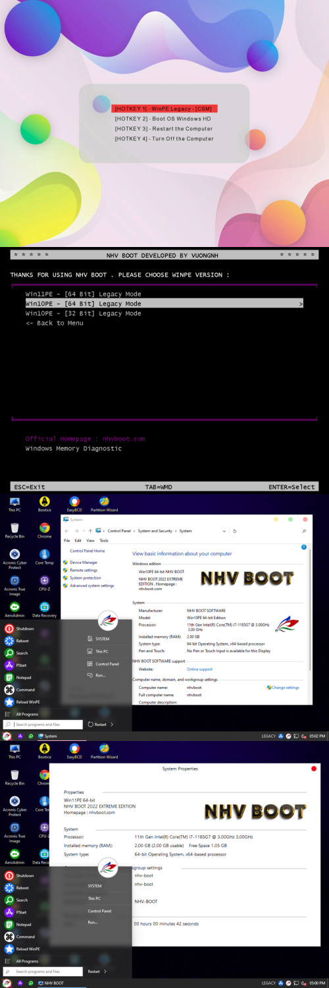Expand Restart arrow beside the Control Panel start menu
The width and height of the screenshot is (329, 988).
[112, 724]
